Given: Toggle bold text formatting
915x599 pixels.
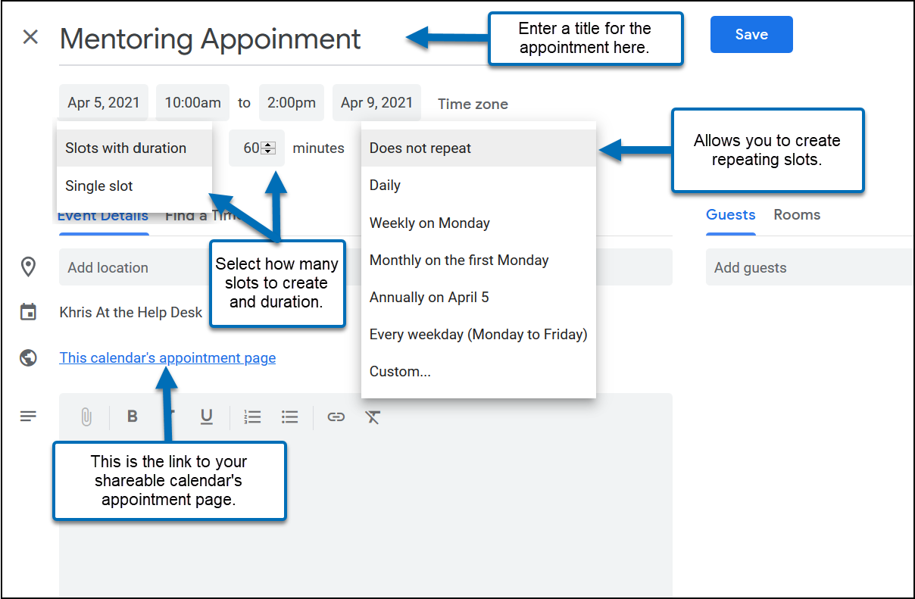Looking at the screenshot, I should pyautogui.click(x=133, y=416).
